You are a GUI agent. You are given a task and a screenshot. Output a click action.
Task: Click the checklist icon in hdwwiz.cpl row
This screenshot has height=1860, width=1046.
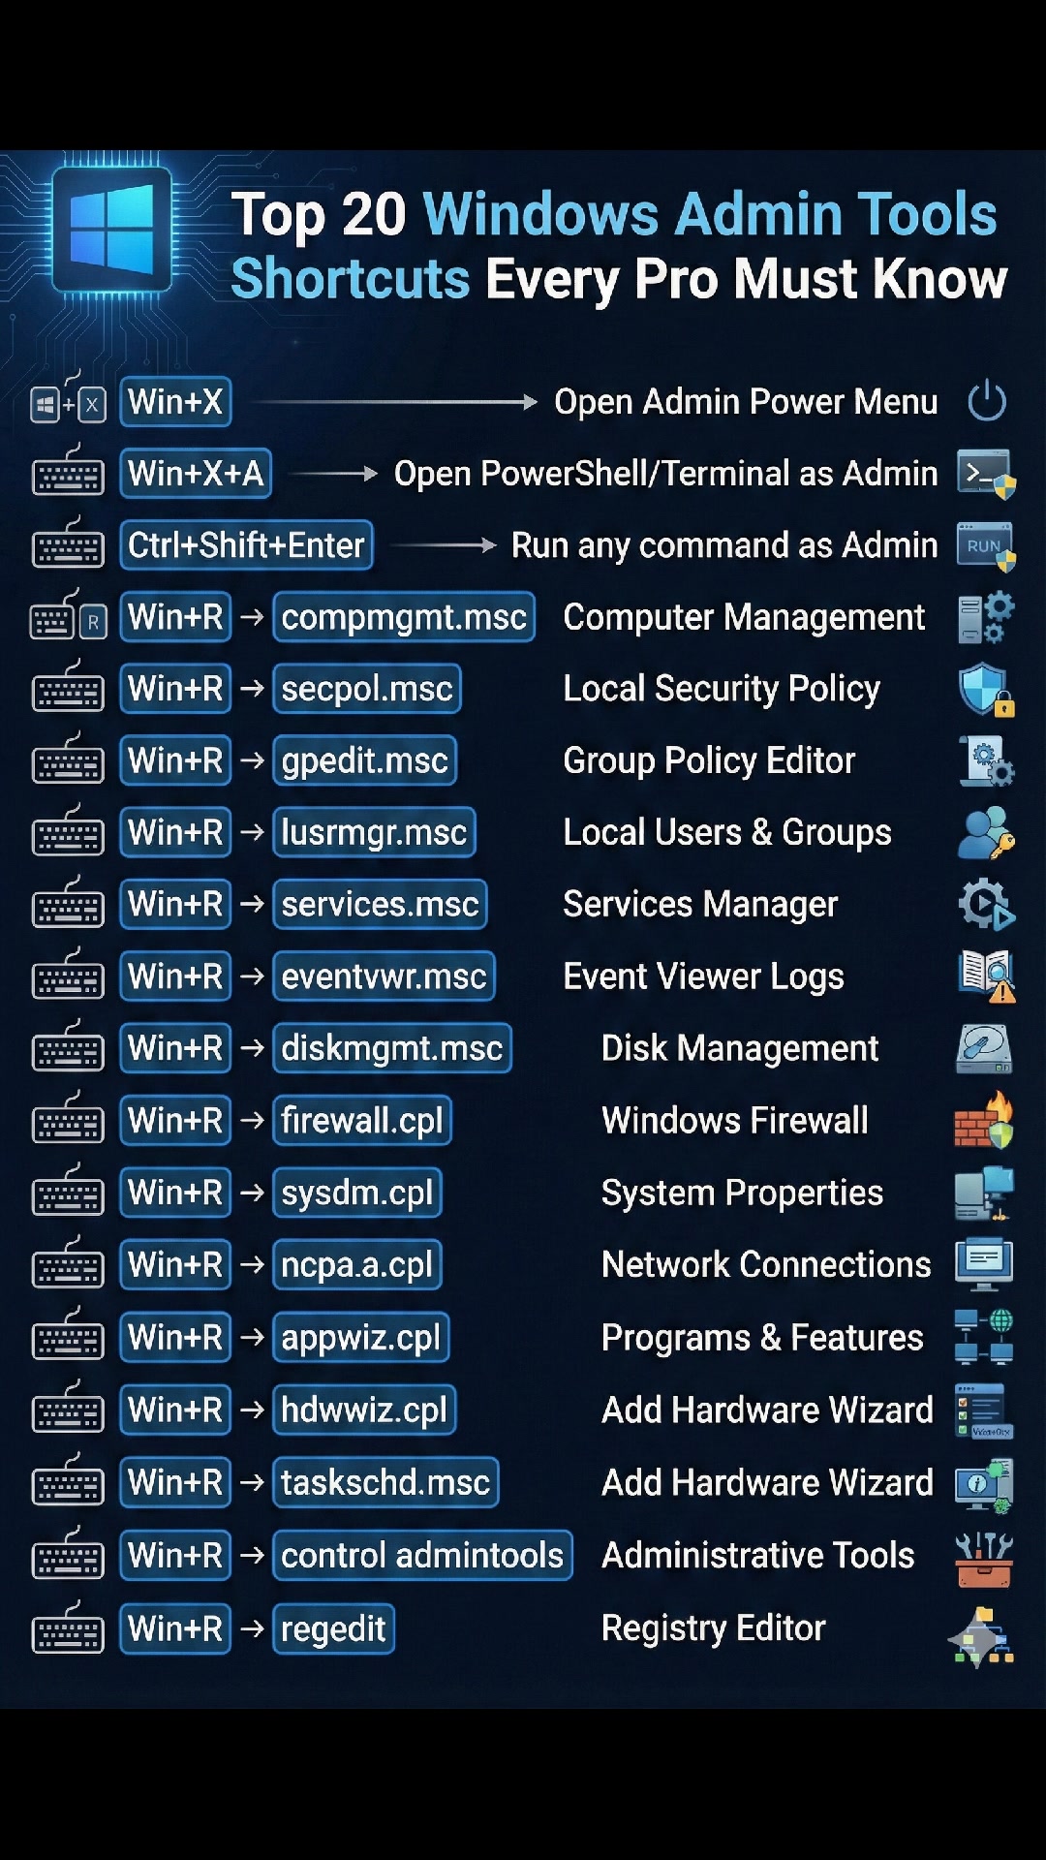[x=984, y=1410]
